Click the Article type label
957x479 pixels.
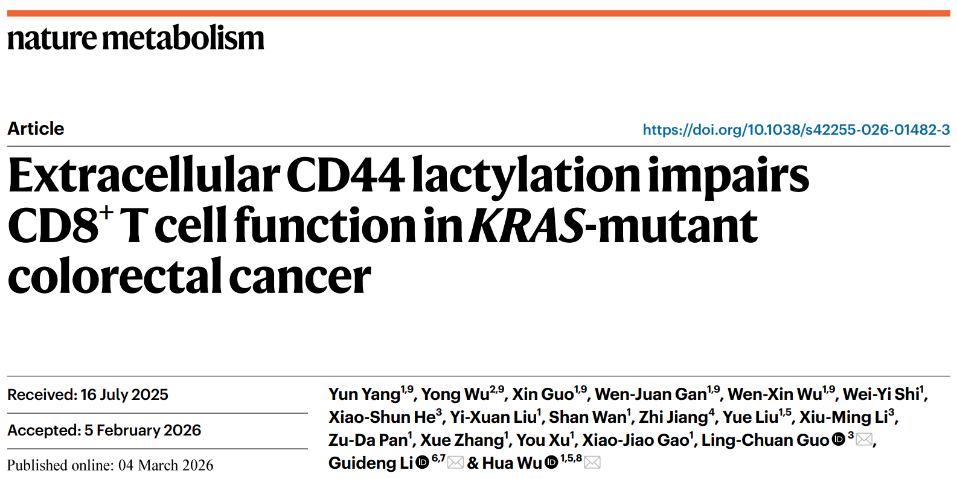[x=36, y=129]
